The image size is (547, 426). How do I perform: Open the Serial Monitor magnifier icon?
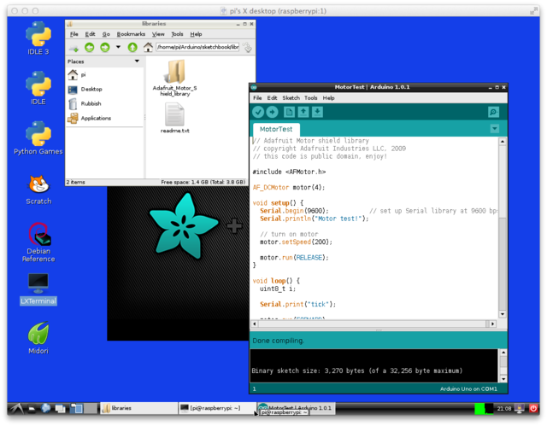pyautogui.click(x=493, y=112)
